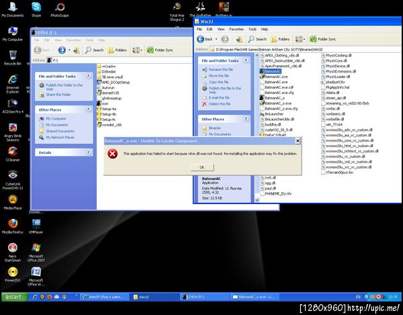Image resolution: width=403 pixels, height=315 pixels.
Task: Switch to Win32 taskbar button
Action: (154, 297)
